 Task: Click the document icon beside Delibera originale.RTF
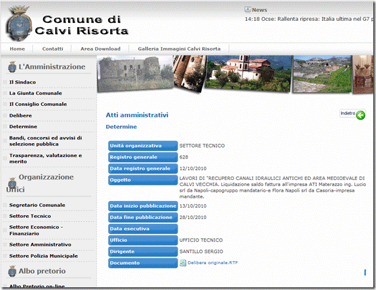[183, 263]
